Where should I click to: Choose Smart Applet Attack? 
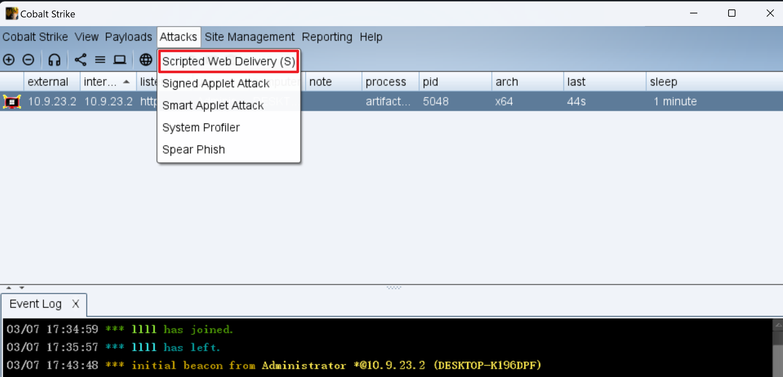[229, 105]
